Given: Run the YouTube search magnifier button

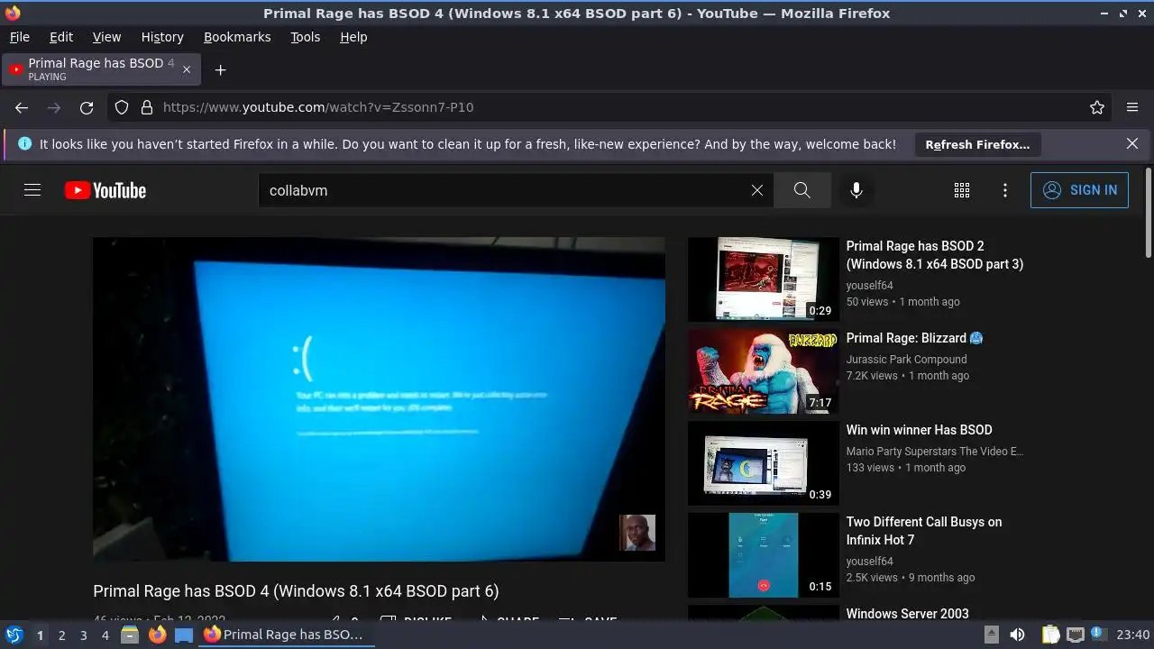Looking at the screenshot, I should pos(801,190).
